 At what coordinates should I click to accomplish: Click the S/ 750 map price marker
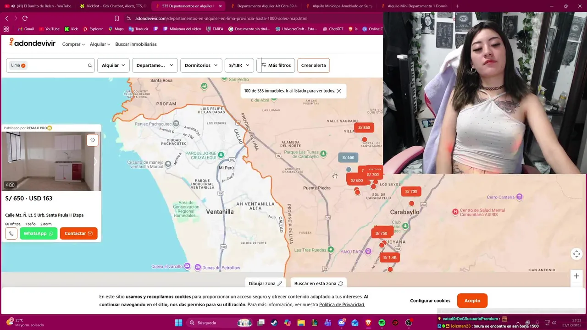pos(381,233)
